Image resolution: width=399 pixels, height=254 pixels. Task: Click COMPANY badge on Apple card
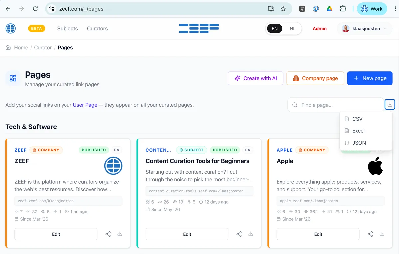[x=312, y=150]
